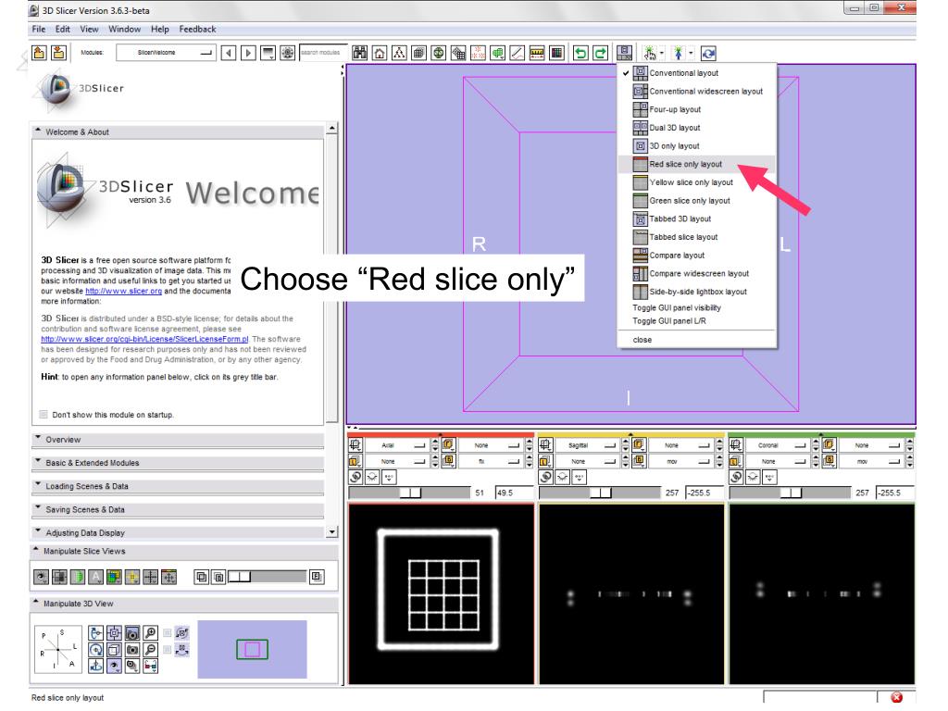Toggle the rock checkbox in Manipulate 3D View
The width and height of the screenshot is (948, 711).
tap(168, 650)
